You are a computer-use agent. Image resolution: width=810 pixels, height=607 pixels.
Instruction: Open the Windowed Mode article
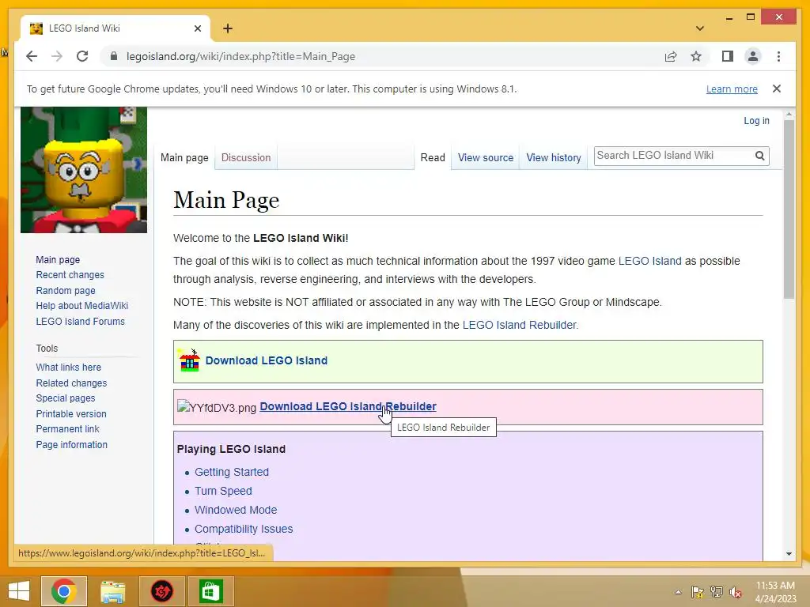[236, 510]
